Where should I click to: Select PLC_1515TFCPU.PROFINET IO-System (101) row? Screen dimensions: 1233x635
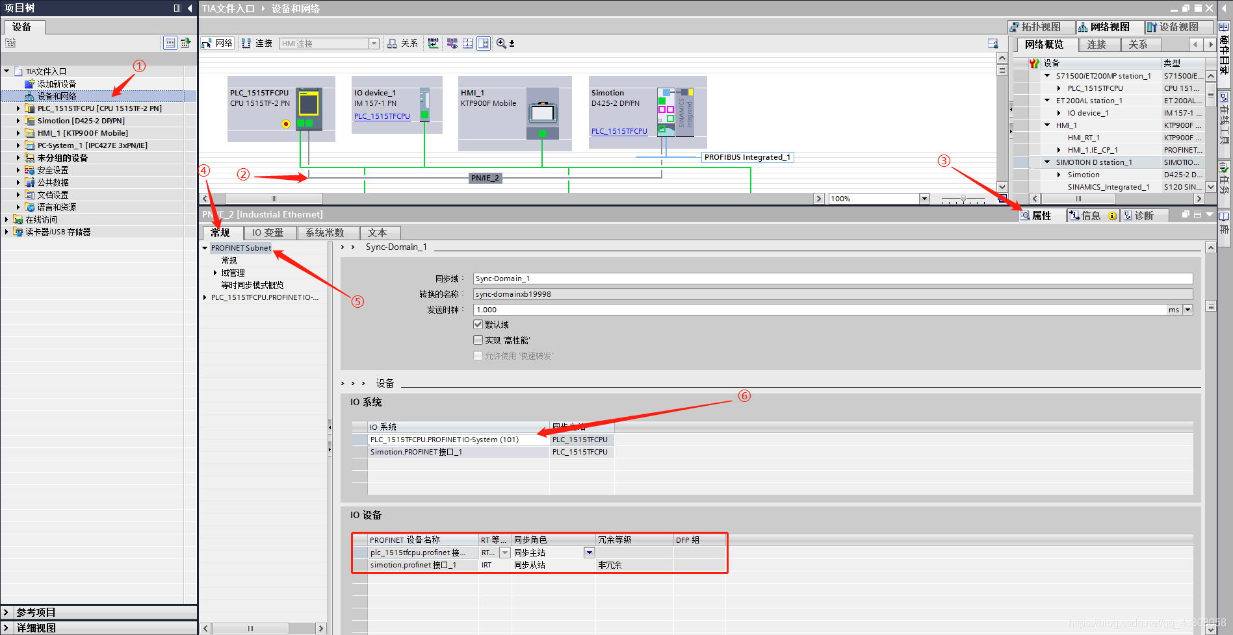coord(459,440)
